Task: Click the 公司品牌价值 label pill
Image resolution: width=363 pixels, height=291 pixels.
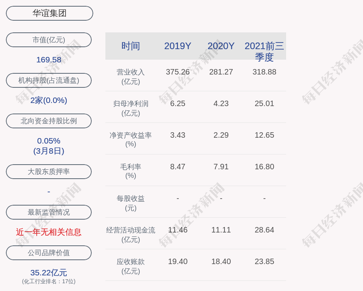Action: [49, 253]
